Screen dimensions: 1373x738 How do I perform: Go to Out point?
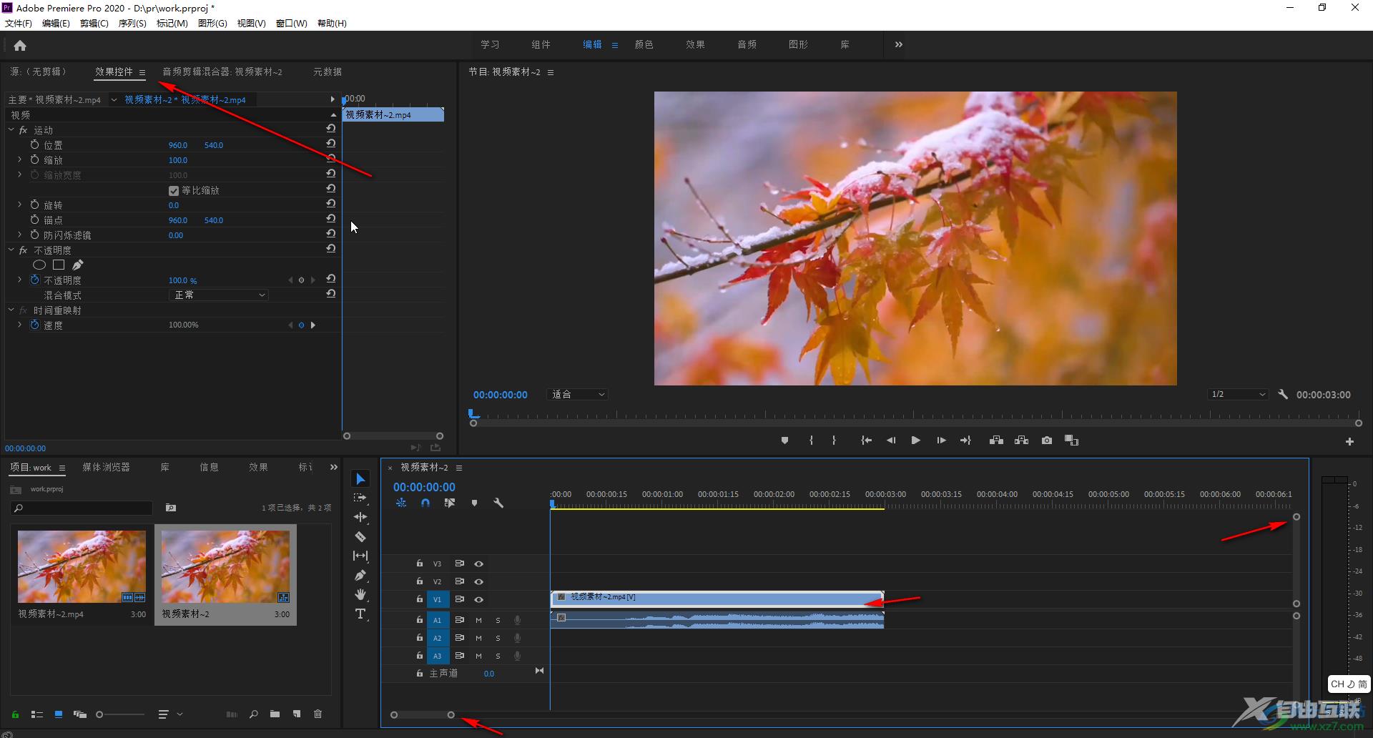[x=965, y=441]
